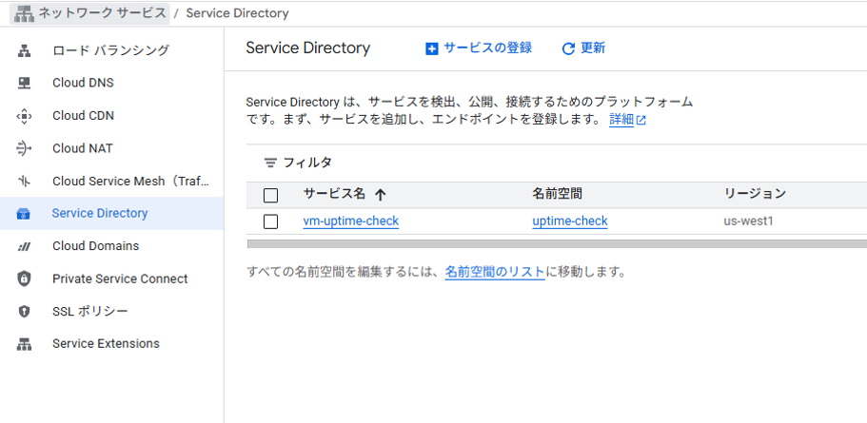Screen dimensions: 867x423
Task: Click the load balancing sidebar icon
Action: pos(24,50)
